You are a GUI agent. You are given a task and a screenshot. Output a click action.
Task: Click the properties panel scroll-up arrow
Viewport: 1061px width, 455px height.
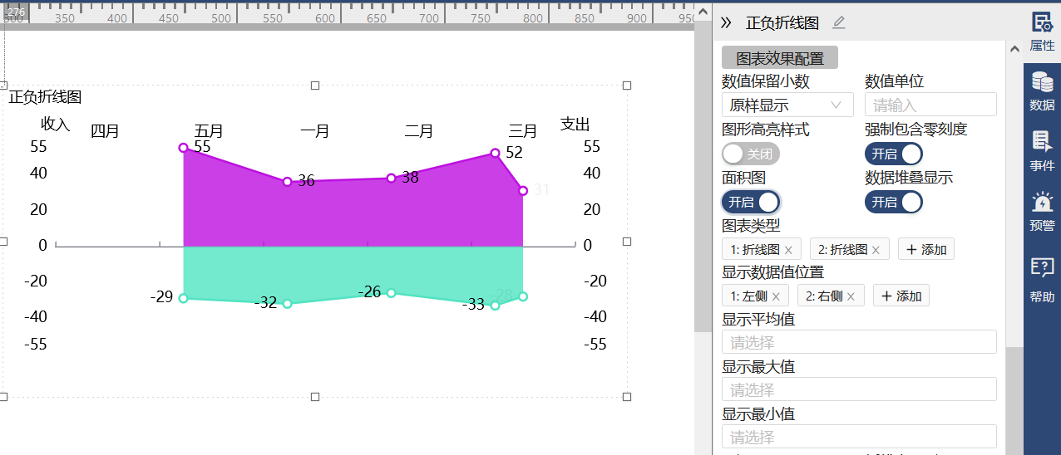[x=1014, y=49]
